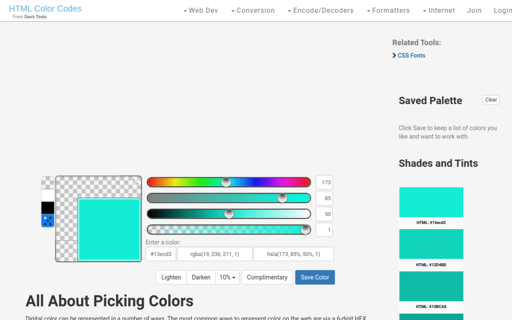Click the #13ecd3 hex input field
Viewport: 512px width, 320px height.
[x=161, y=253]
